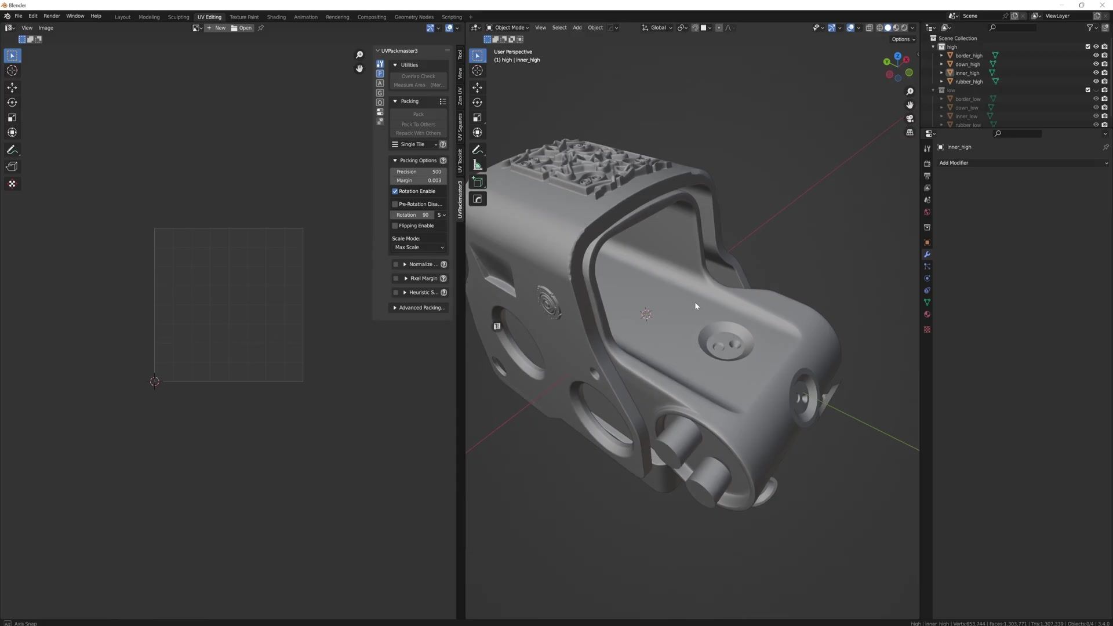1113x626 pixels.
Task: Select the Rotate tool in UV editor
Action: [12, 103]
